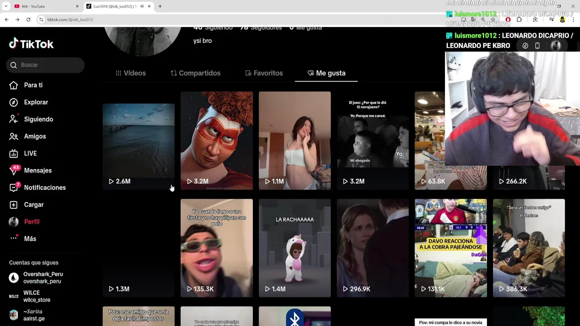
Task: Click the tiktok.com address bar URL
Action: point(70,19)
